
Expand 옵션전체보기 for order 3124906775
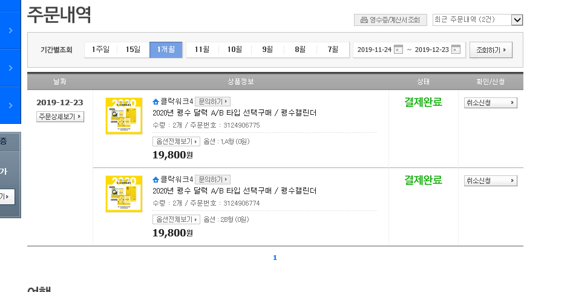pyautogui.click(x=176, y=141)
